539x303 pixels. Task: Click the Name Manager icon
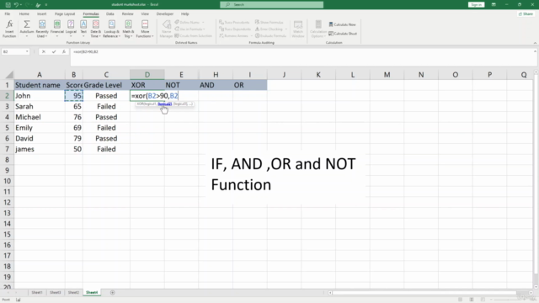point(167,24)
